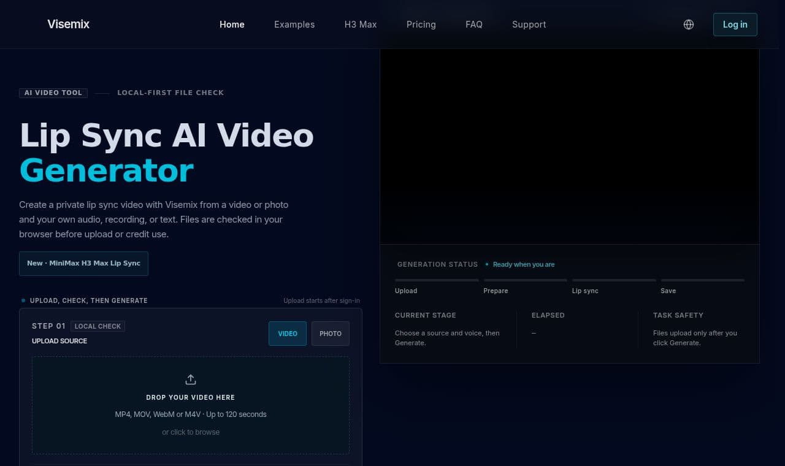Open the H3 Max menu item
This screenshot has width=785, height=466.
(361, 25)
